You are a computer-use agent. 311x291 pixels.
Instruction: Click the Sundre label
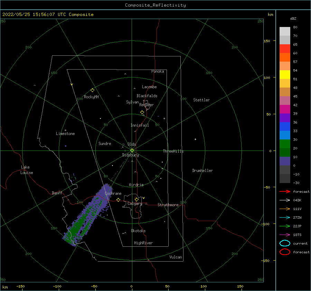[x=105, y=143]
